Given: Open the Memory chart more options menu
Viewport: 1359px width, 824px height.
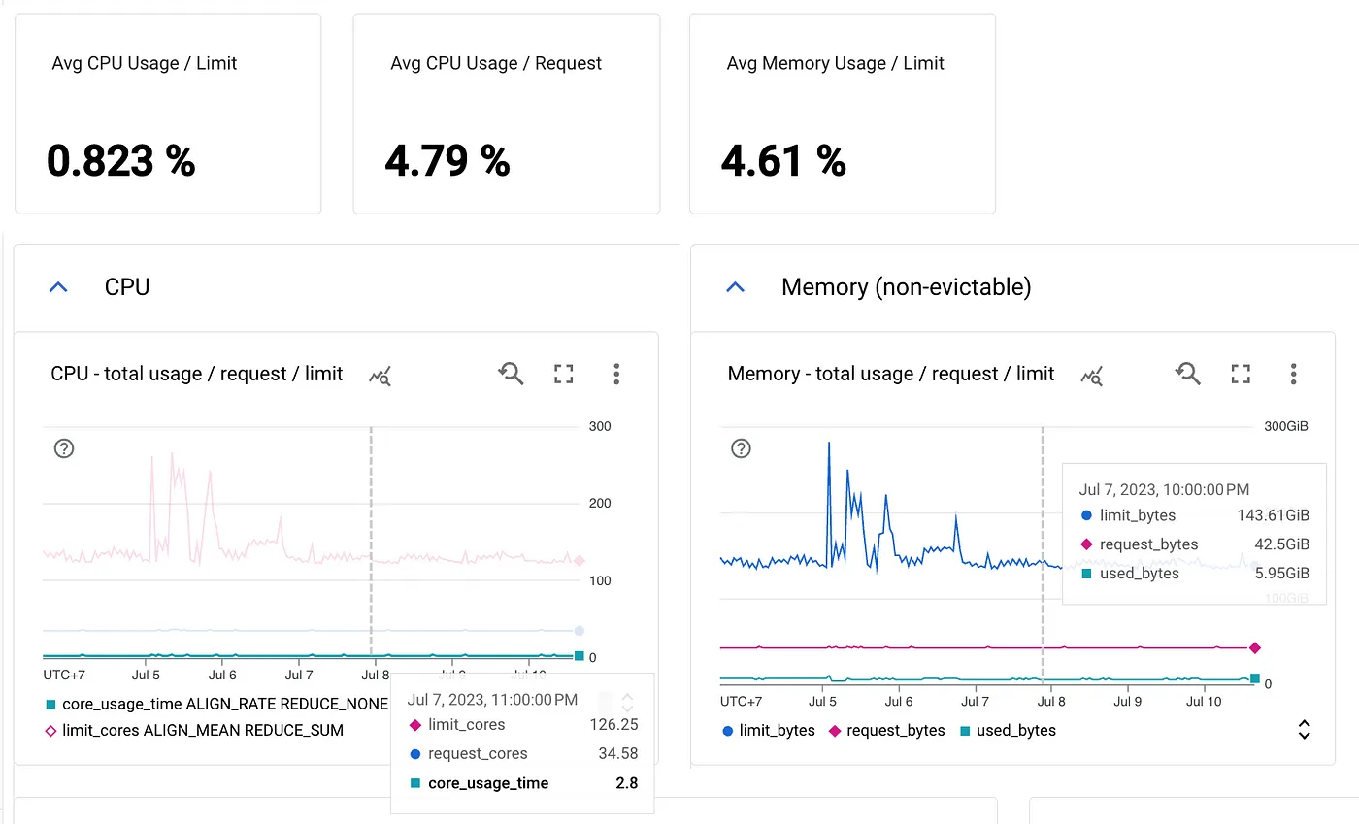Looking at the screenshot, I should coord(1294,374).
